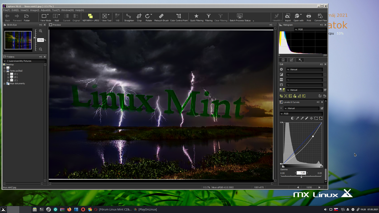Open the Adjust(A) menu
Screen dimensions: 379x213
coord(46,10)
